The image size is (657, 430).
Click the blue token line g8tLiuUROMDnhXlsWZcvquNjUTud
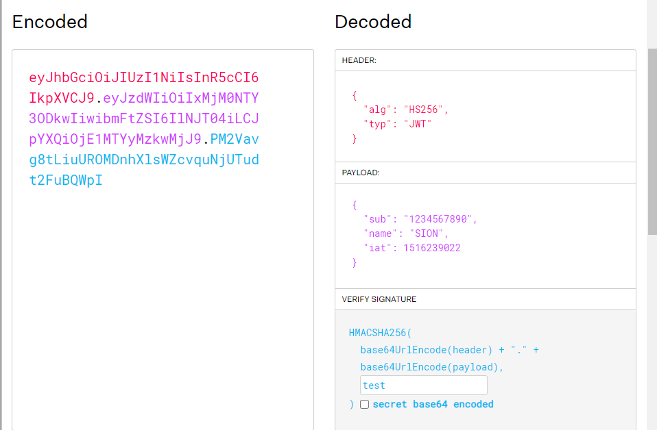point(144,160)
